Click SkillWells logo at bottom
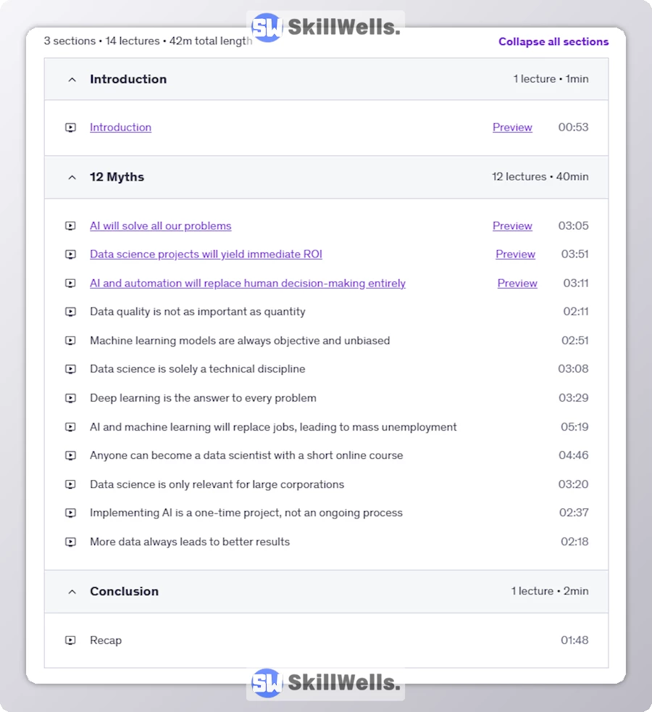Viewport: 652px width, 712px height. point(325,683)
